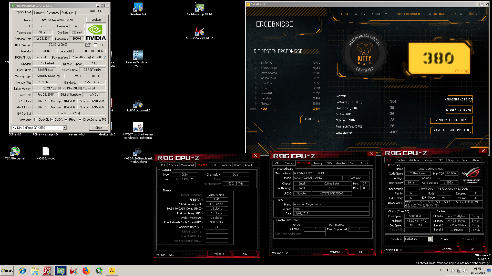The image size is (492, 276).
Task: Open Heaven Benchmark v2.1 desktop icon
Action: (x=138, y=59)
